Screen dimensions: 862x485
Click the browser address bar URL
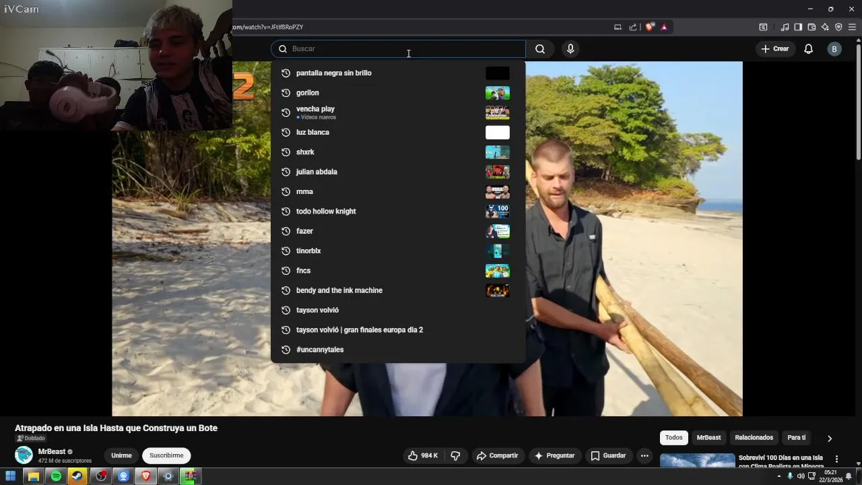pos(268,27)
